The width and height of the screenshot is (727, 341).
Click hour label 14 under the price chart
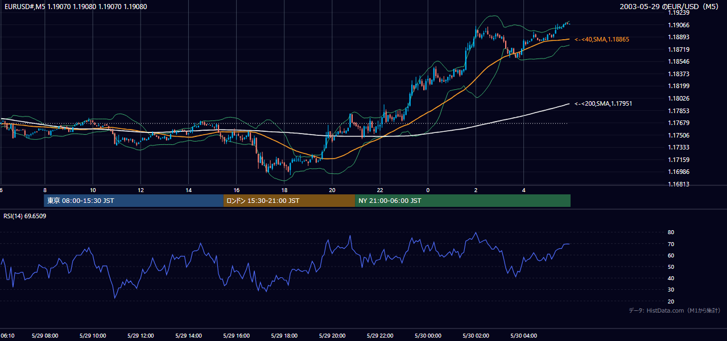point(188,190)
